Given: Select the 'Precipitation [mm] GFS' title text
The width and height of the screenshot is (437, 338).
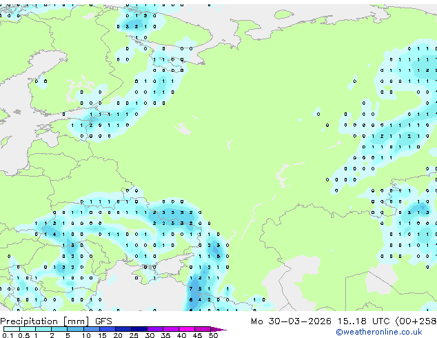Looking at the screenshot, I should pos(56,321).
